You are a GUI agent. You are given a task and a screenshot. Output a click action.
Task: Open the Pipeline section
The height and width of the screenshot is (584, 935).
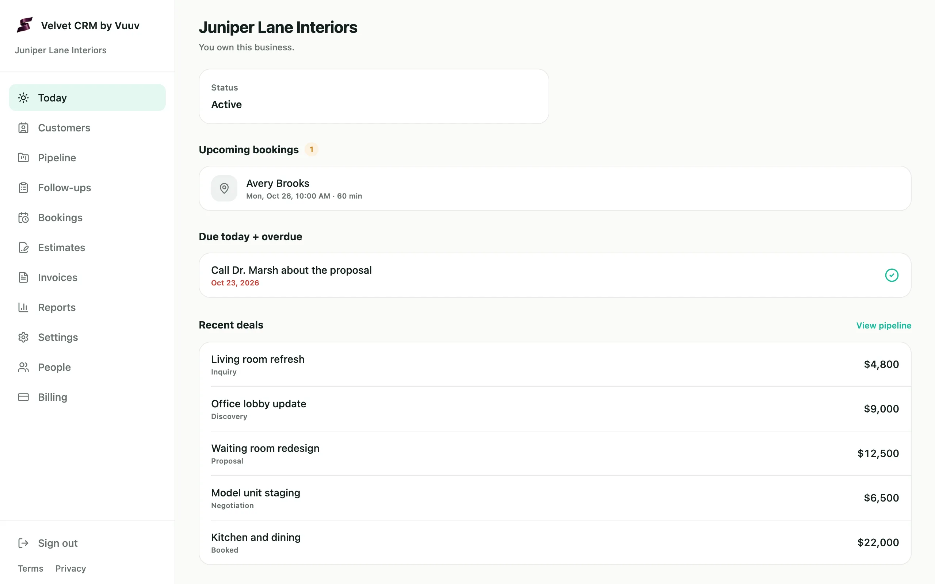pos(87,158)
